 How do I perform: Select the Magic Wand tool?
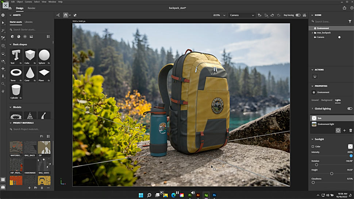click(3, 31)
